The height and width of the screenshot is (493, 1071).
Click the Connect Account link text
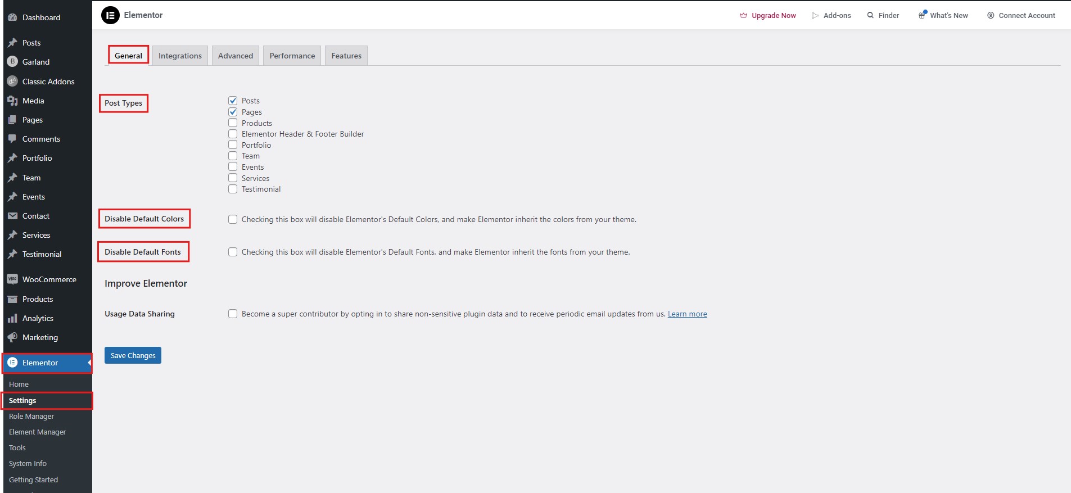(x=1027, y=16)
